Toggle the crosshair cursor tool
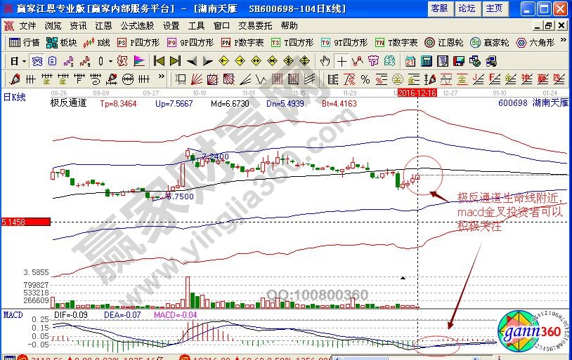The width and height of the screenshot is (572, 360). point(341,60)
